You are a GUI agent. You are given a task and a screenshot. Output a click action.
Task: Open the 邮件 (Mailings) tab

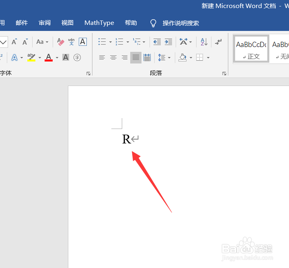coord(22,23)
